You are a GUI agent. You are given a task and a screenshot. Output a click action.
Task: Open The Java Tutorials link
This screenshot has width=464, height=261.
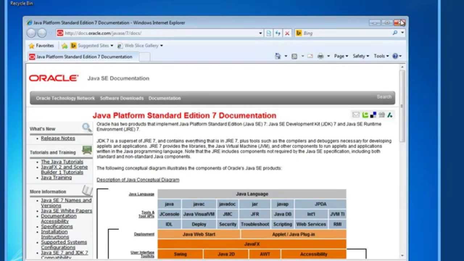click(x=62, y=162)
